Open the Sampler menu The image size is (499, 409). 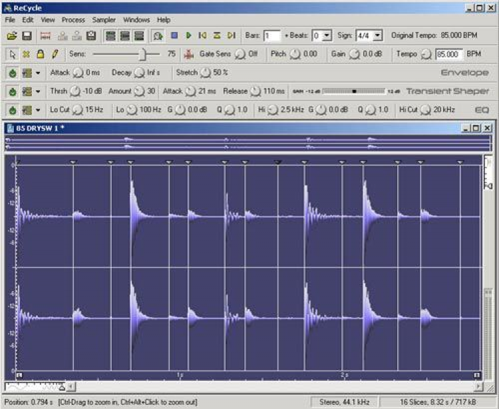104,20
